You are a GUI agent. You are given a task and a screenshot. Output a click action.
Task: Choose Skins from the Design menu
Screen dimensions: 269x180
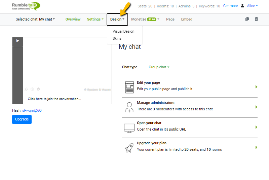[117, 38]
